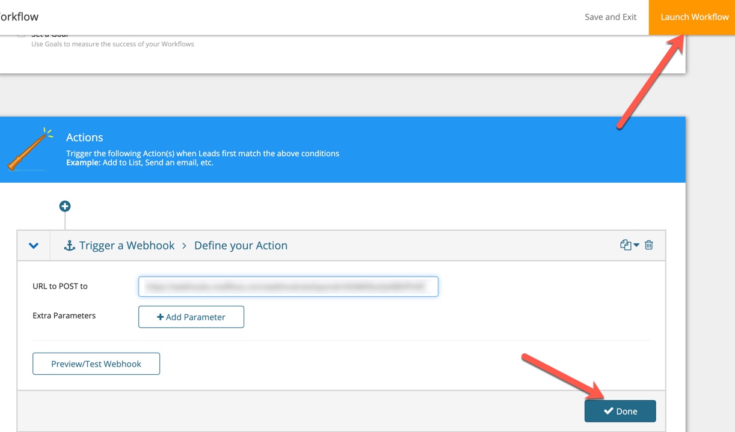Delete the webhook action with trash icon

[x=649, y=245]
